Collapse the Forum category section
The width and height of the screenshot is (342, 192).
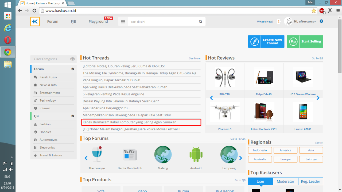tap(73, 69)
